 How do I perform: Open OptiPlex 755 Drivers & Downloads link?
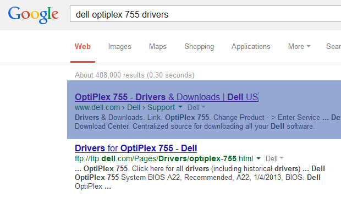point(167,97)
